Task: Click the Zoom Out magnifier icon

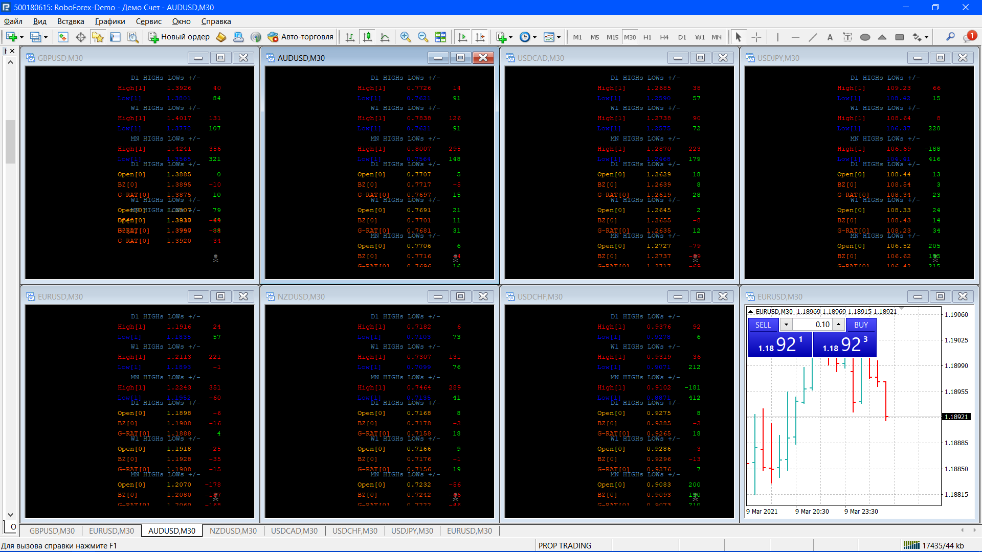Action: point(422,37)
